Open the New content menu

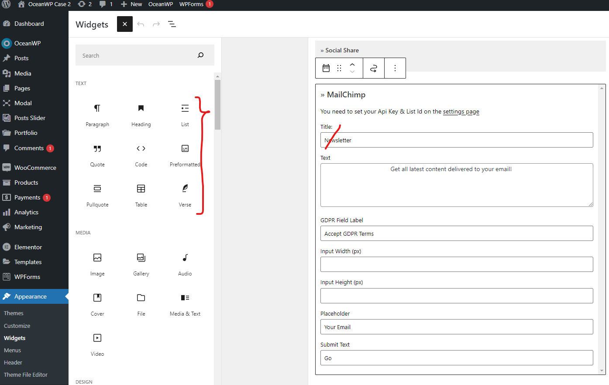point(131,4)
